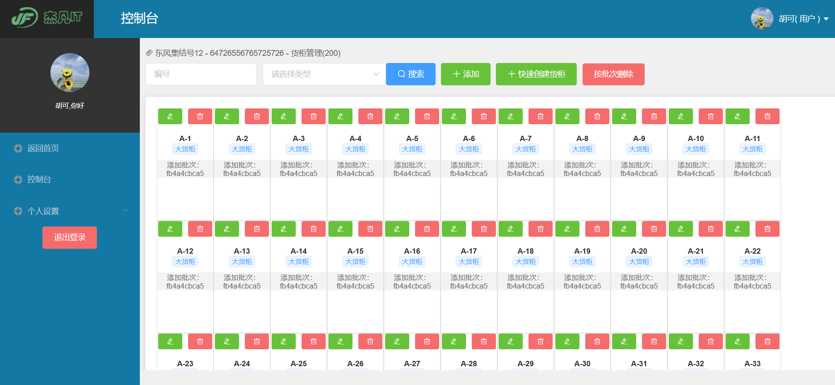This screenshot has width=835, height=385.
Task: Click the A-7 batch text fb4a4cbca5
Action: pyautogui.click(x=525, y=174)
